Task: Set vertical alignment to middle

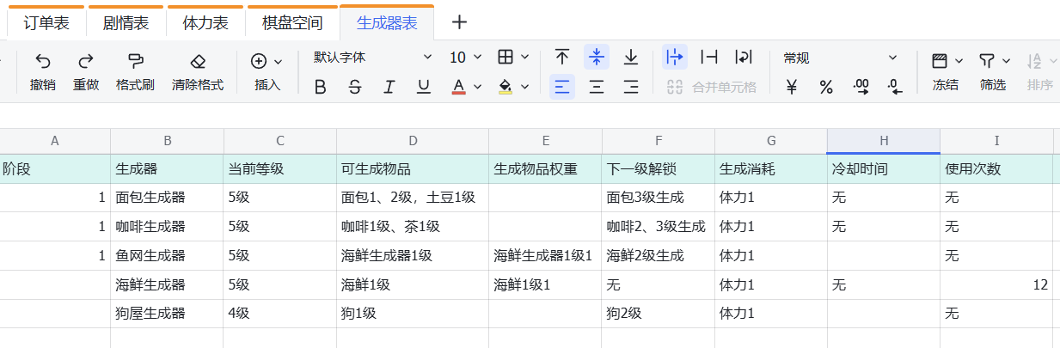Action: (597, 58)
